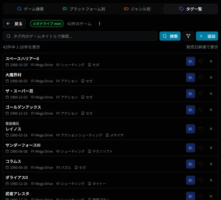Viewport: 221px width, 200px height.
Task: Focus the タグ内のゲームタイトルで検索 input field
Action: (x=80, y=36)
